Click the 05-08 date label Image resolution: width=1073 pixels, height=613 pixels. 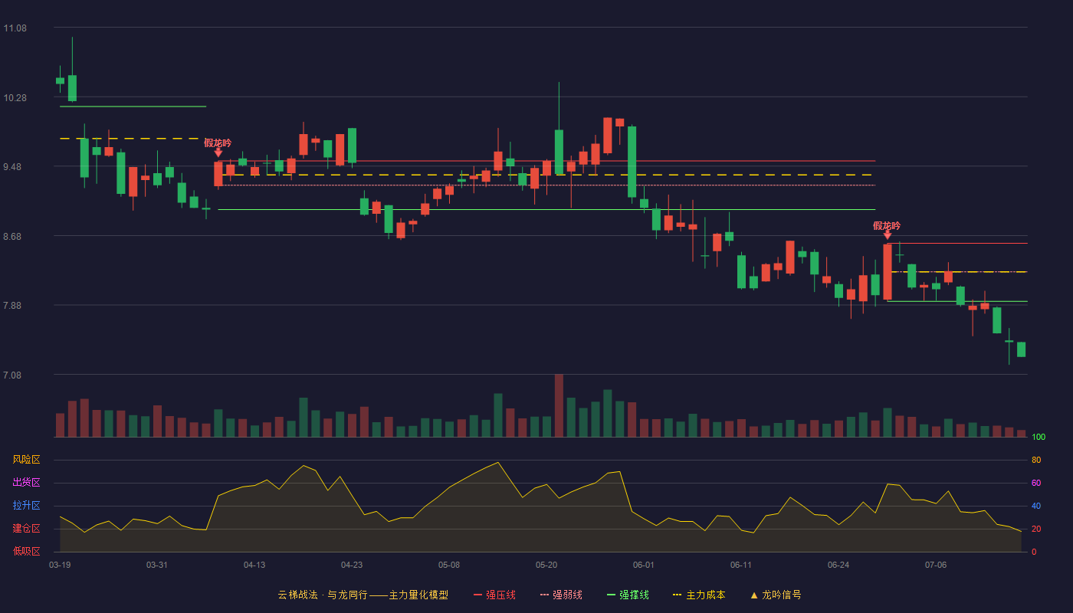pyautogui.click(x=449, y=565)
